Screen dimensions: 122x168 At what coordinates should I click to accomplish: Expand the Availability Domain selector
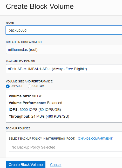click(x=64, y=69)
